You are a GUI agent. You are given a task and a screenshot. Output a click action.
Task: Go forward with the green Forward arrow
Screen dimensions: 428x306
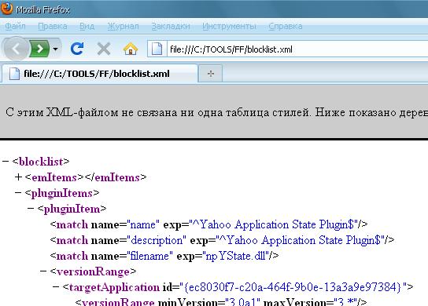click(40, 49)
